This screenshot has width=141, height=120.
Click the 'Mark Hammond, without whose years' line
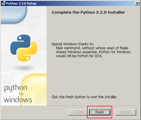pyautogui.click(x=92, y=48)
